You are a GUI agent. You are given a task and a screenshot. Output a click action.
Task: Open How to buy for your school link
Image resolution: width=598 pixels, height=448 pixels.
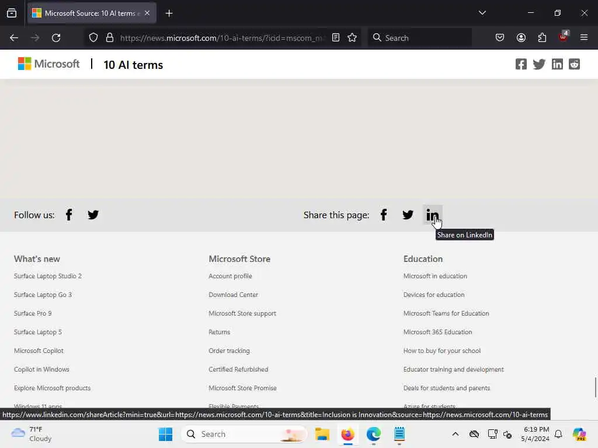coord(442,351)
